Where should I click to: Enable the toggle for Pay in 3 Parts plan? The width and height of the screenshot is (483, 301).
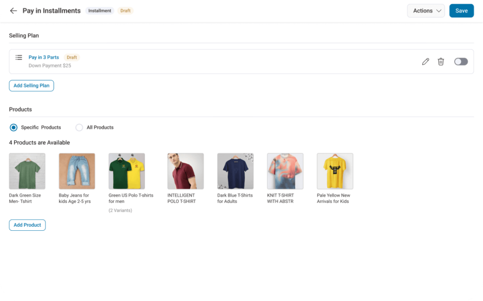click(460, 61)
